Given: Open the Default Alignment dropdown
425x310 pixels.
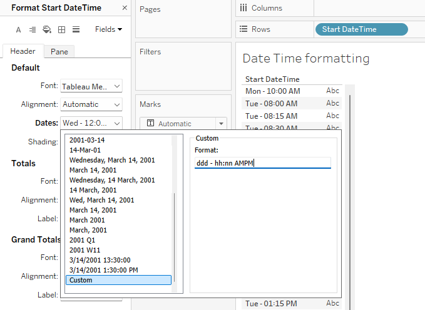Looking at the screenshot, I should (x=91, y=104).
